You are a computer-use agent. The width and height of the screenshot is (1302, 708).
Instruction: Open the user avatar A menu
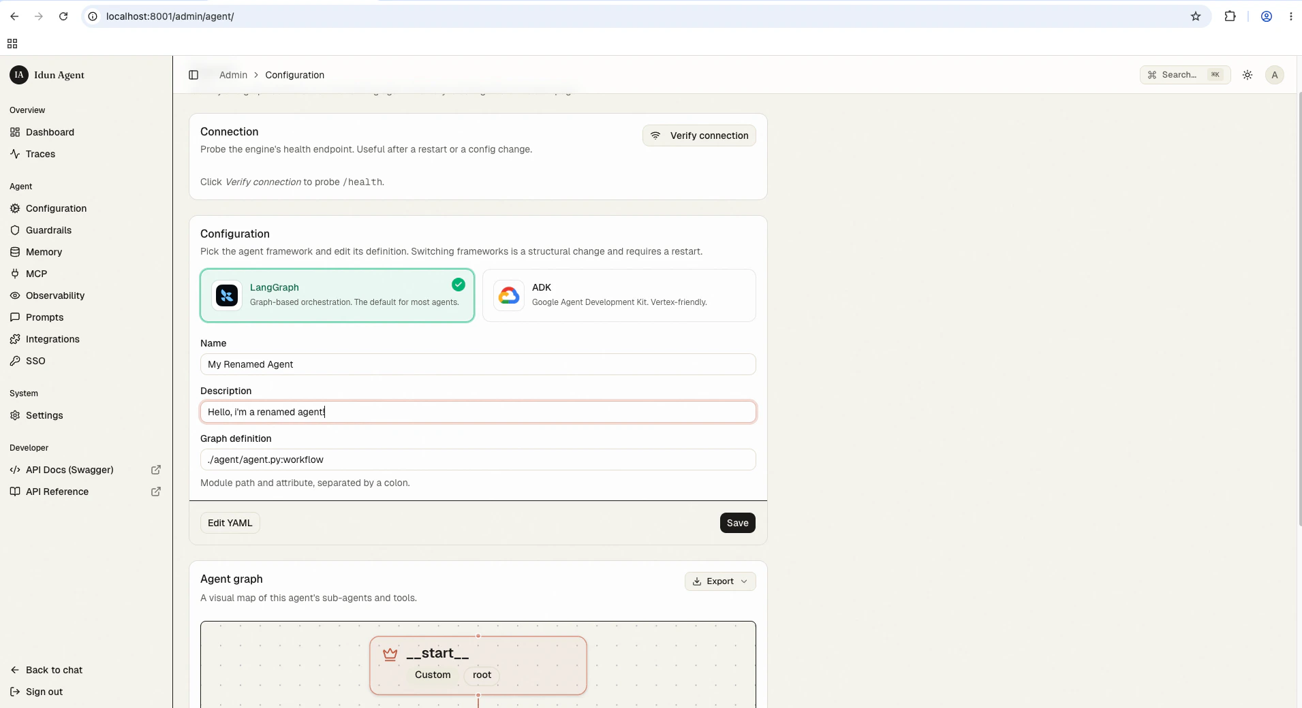[1275, 75]
